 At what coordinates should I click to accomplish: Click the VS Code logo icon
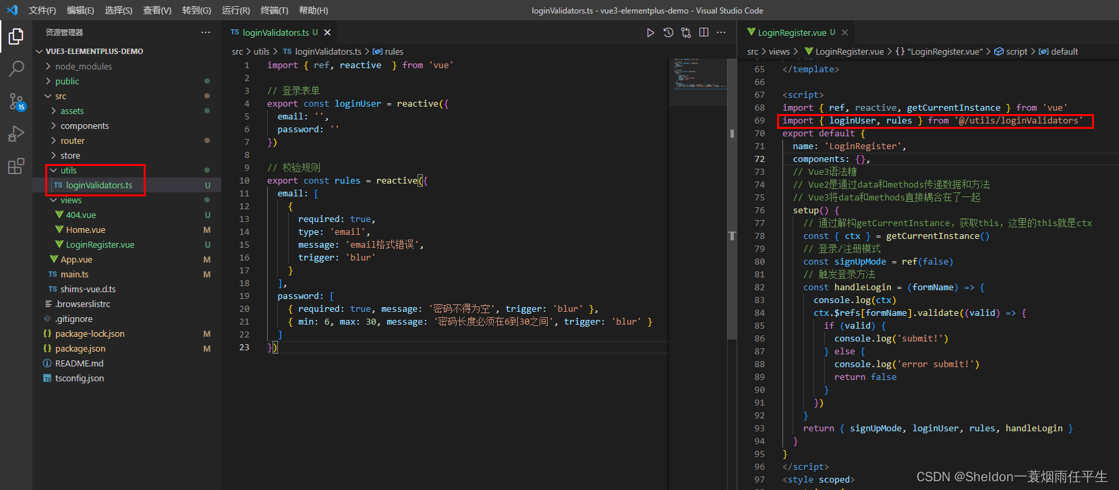pos(11,10)
